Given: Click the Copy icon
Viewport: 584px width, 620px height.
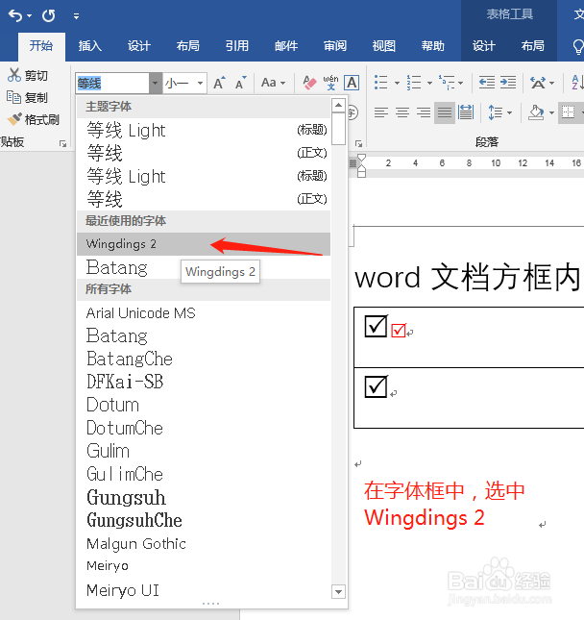Looking at the screenshot, I should tap(14, 97).
